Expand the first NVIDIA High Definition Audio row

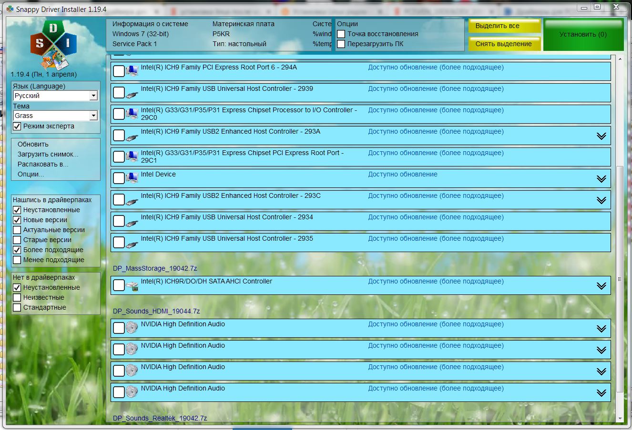coord(601,329)
